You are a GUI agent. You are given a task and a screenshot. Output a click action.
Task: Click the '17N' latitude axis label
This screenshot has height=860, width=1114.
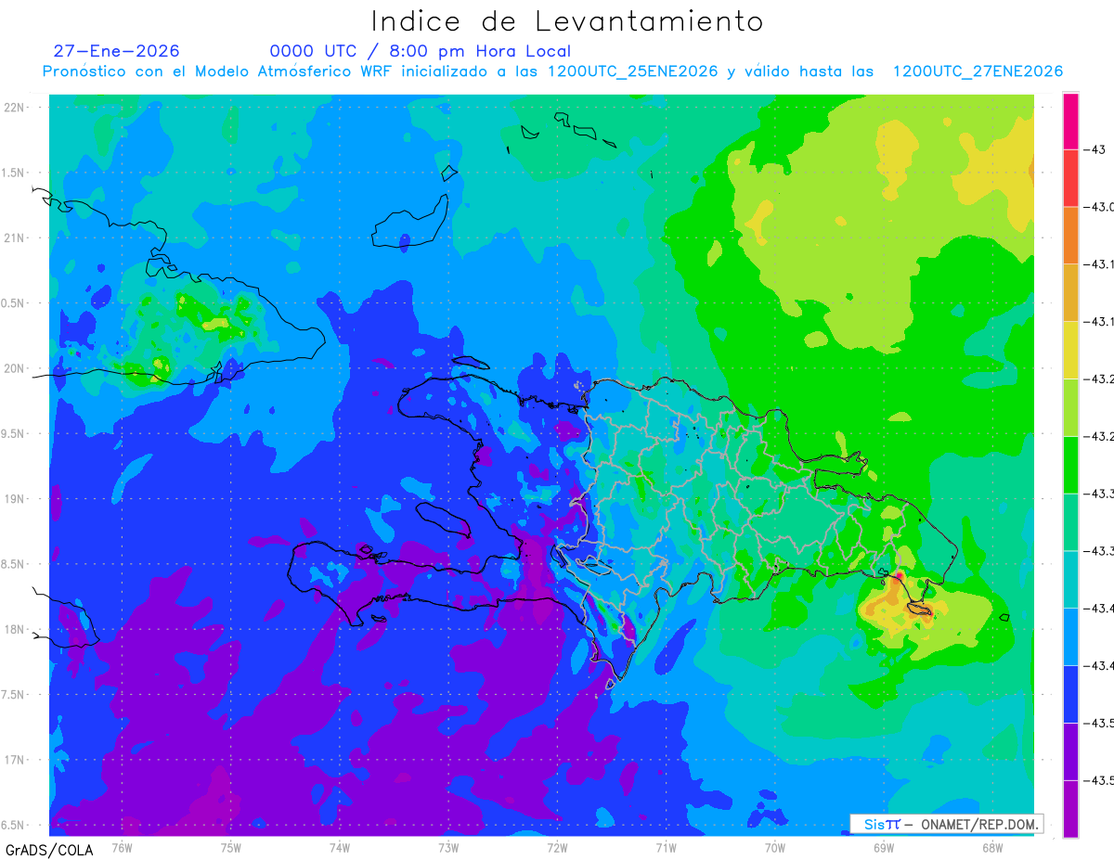click(x=16, y=760)
